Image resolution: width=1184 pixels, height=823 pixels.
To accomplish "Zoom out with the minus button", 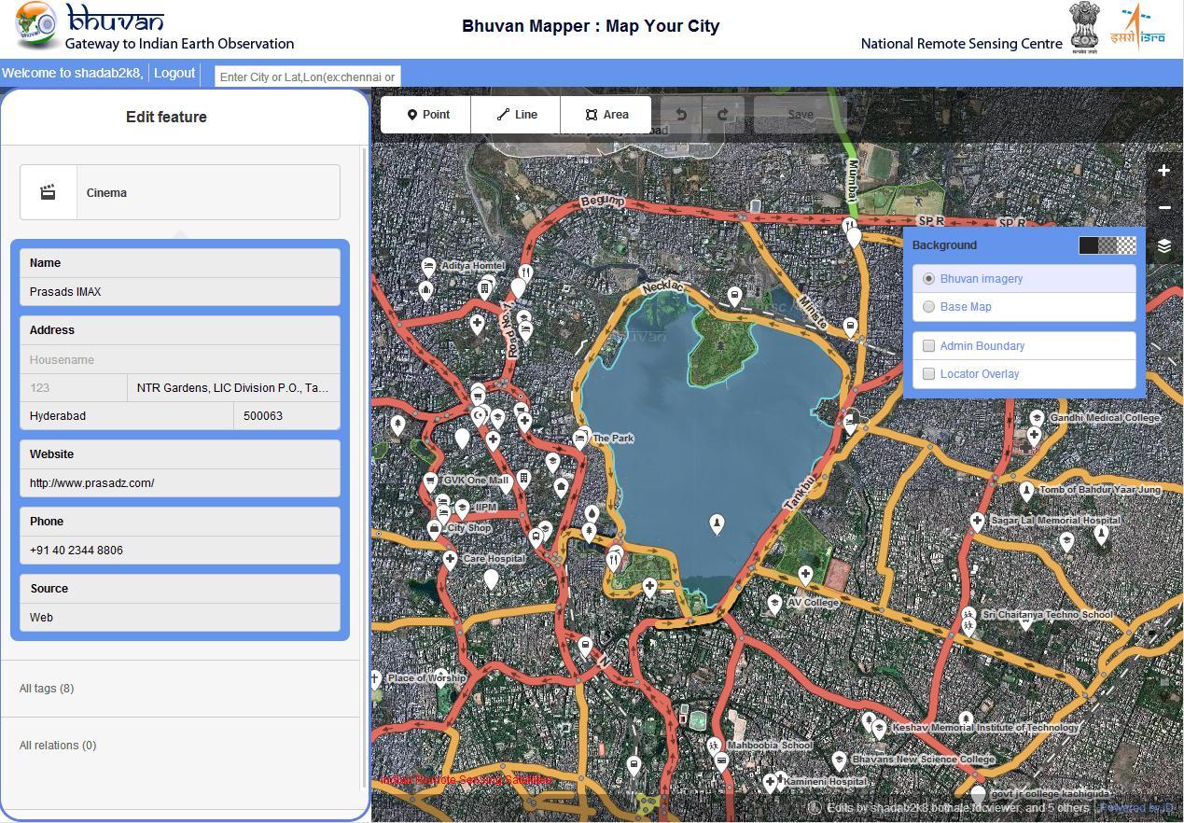I will click(x=1164, y=208).
